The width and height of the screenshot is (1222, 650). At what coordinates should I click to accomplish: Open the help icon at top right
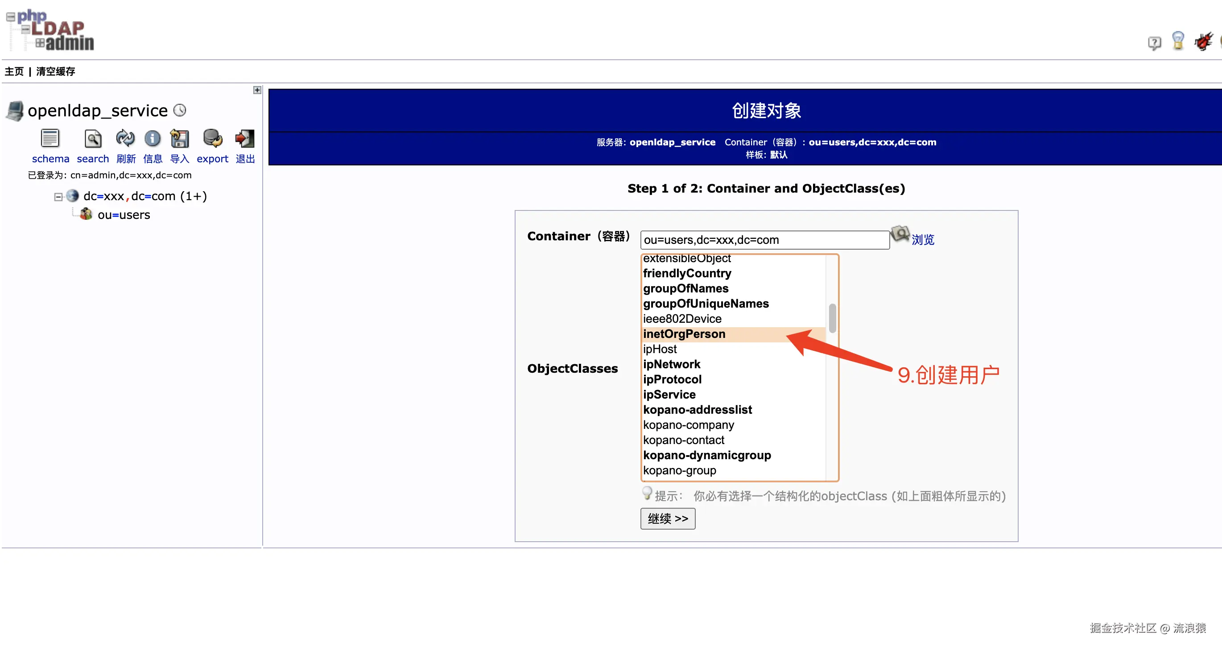(1154, 43)
